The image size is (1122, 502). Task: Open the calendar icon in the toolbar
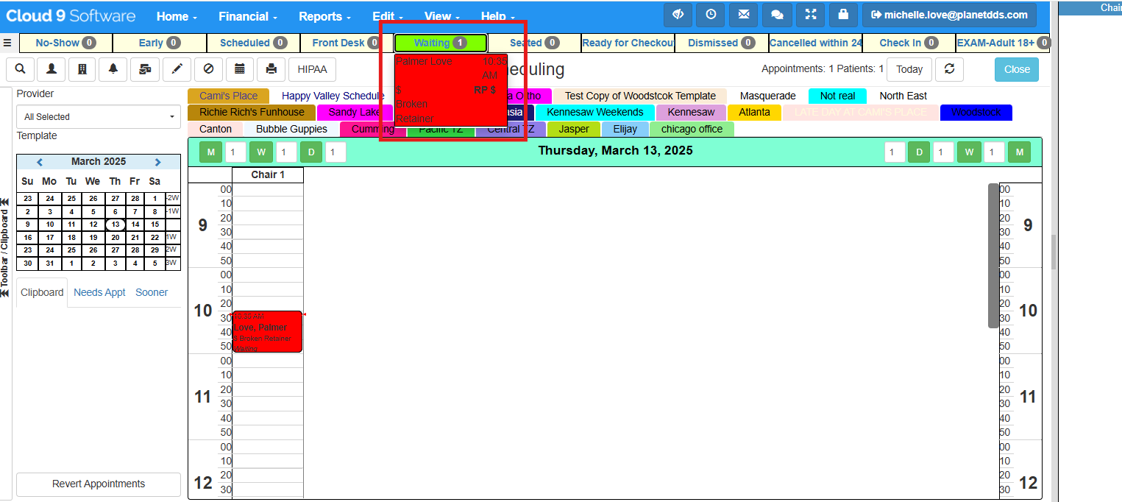pos(241,69)
